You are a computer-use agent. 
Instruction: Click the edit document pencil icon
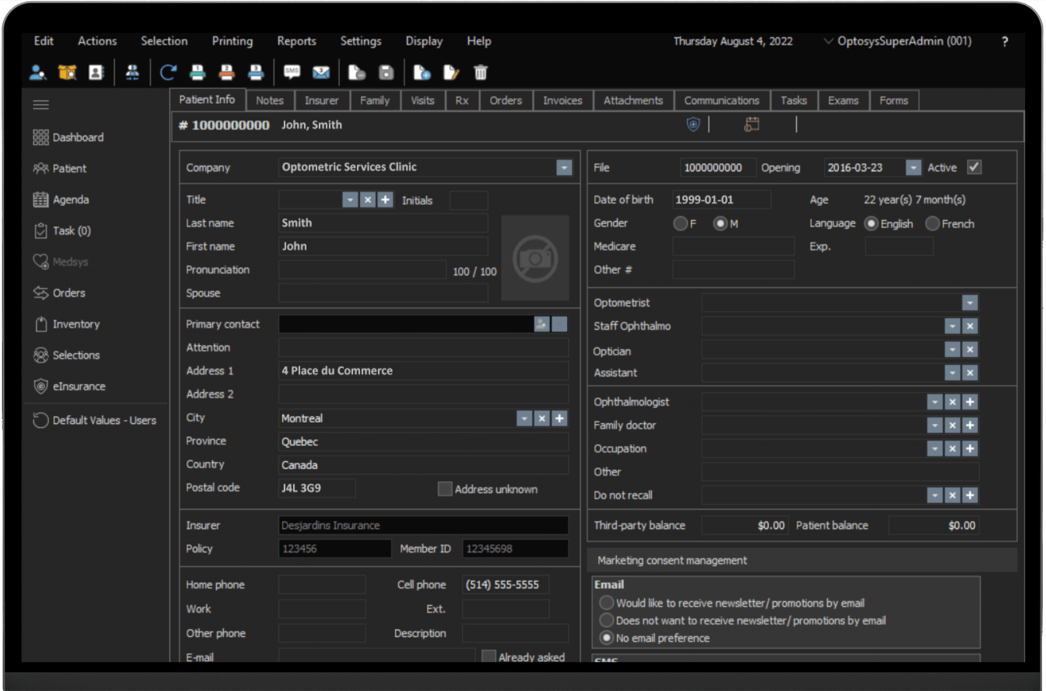[x=451, y=73]
